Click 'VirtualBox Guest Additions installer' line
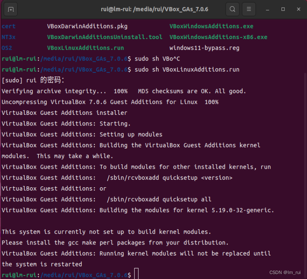 click(65, 113)
